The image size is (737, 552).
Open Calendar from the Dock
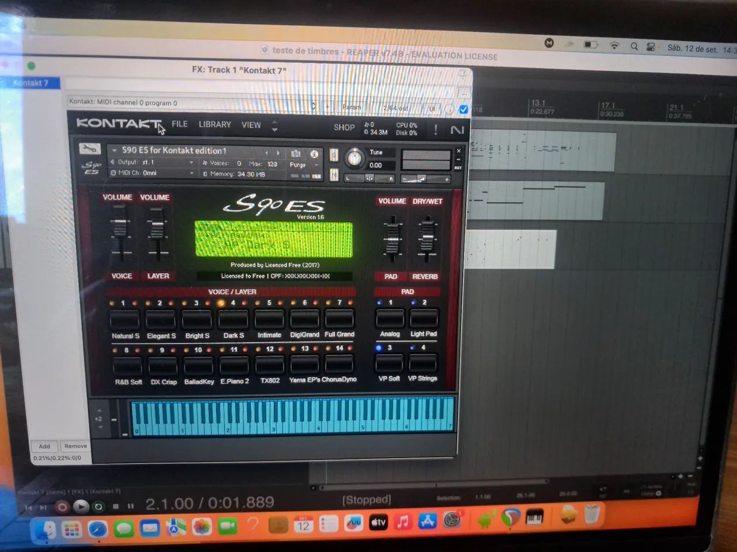tap(303, 524)
